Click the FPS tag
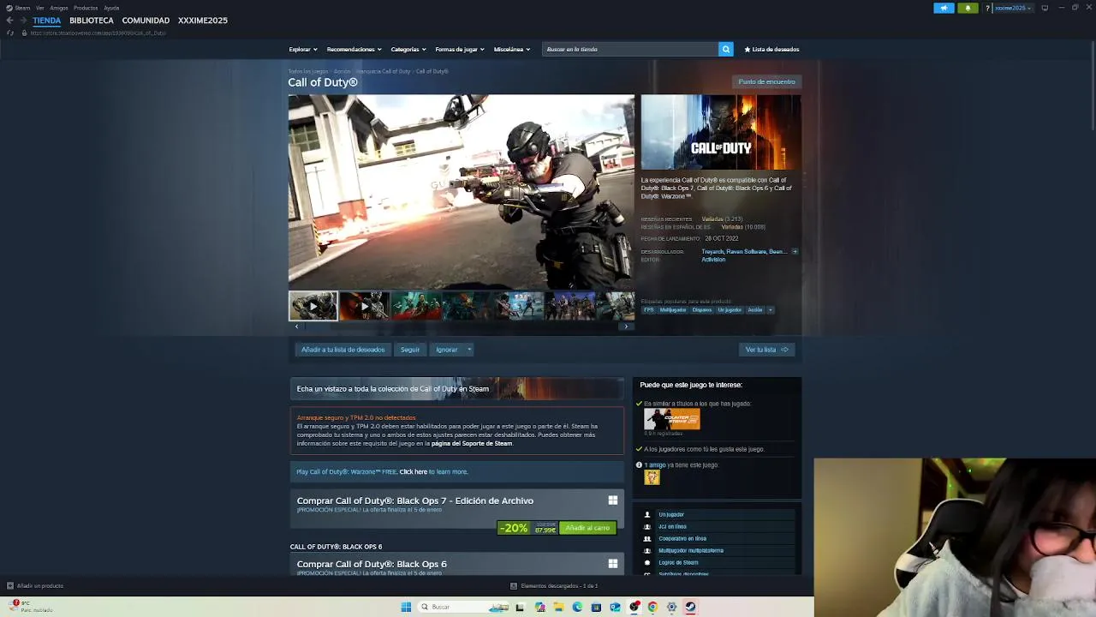Viewport: 1096px width, 617px height. tap(649, 310)
